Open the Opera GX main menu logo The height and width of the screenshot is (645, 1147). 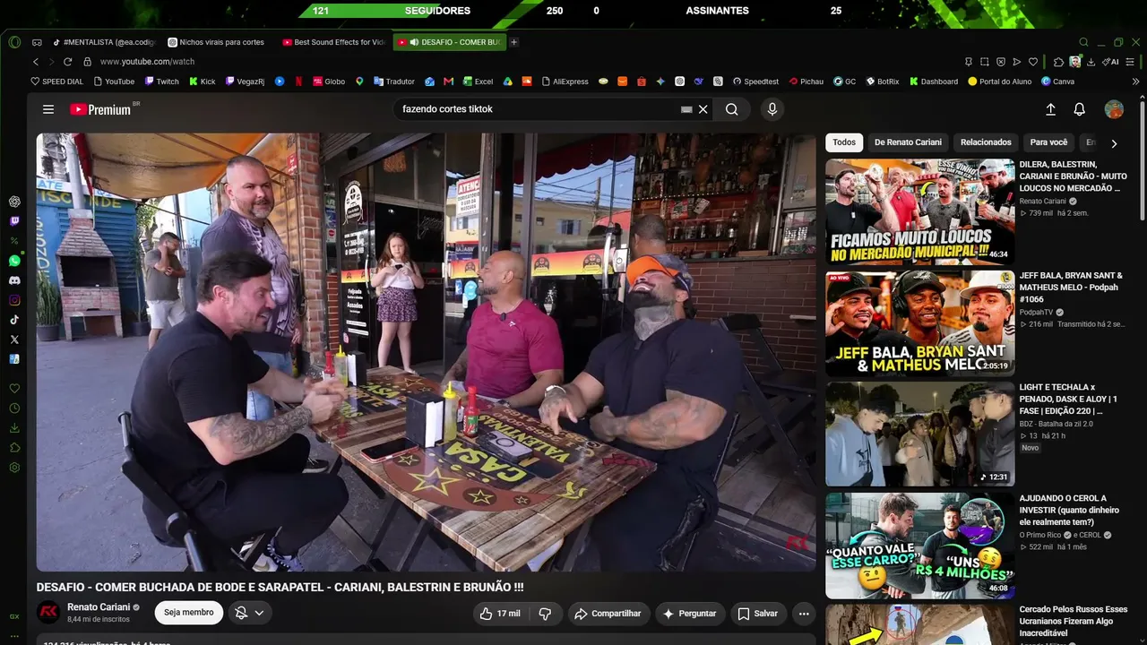click(14, 42)
